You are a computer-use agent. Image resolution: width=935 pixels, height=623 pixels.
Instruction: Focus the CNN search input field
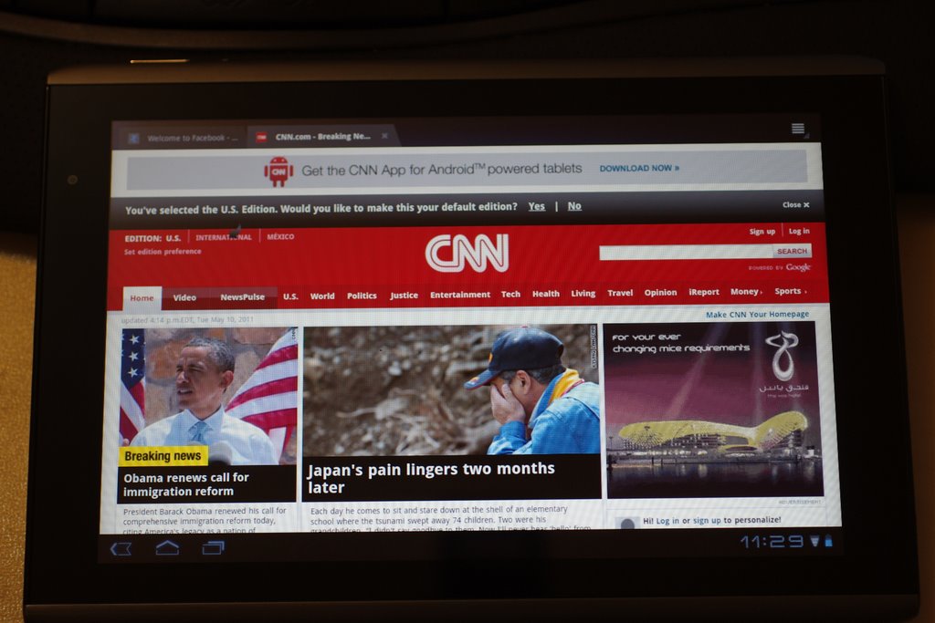tap(686, 253)
